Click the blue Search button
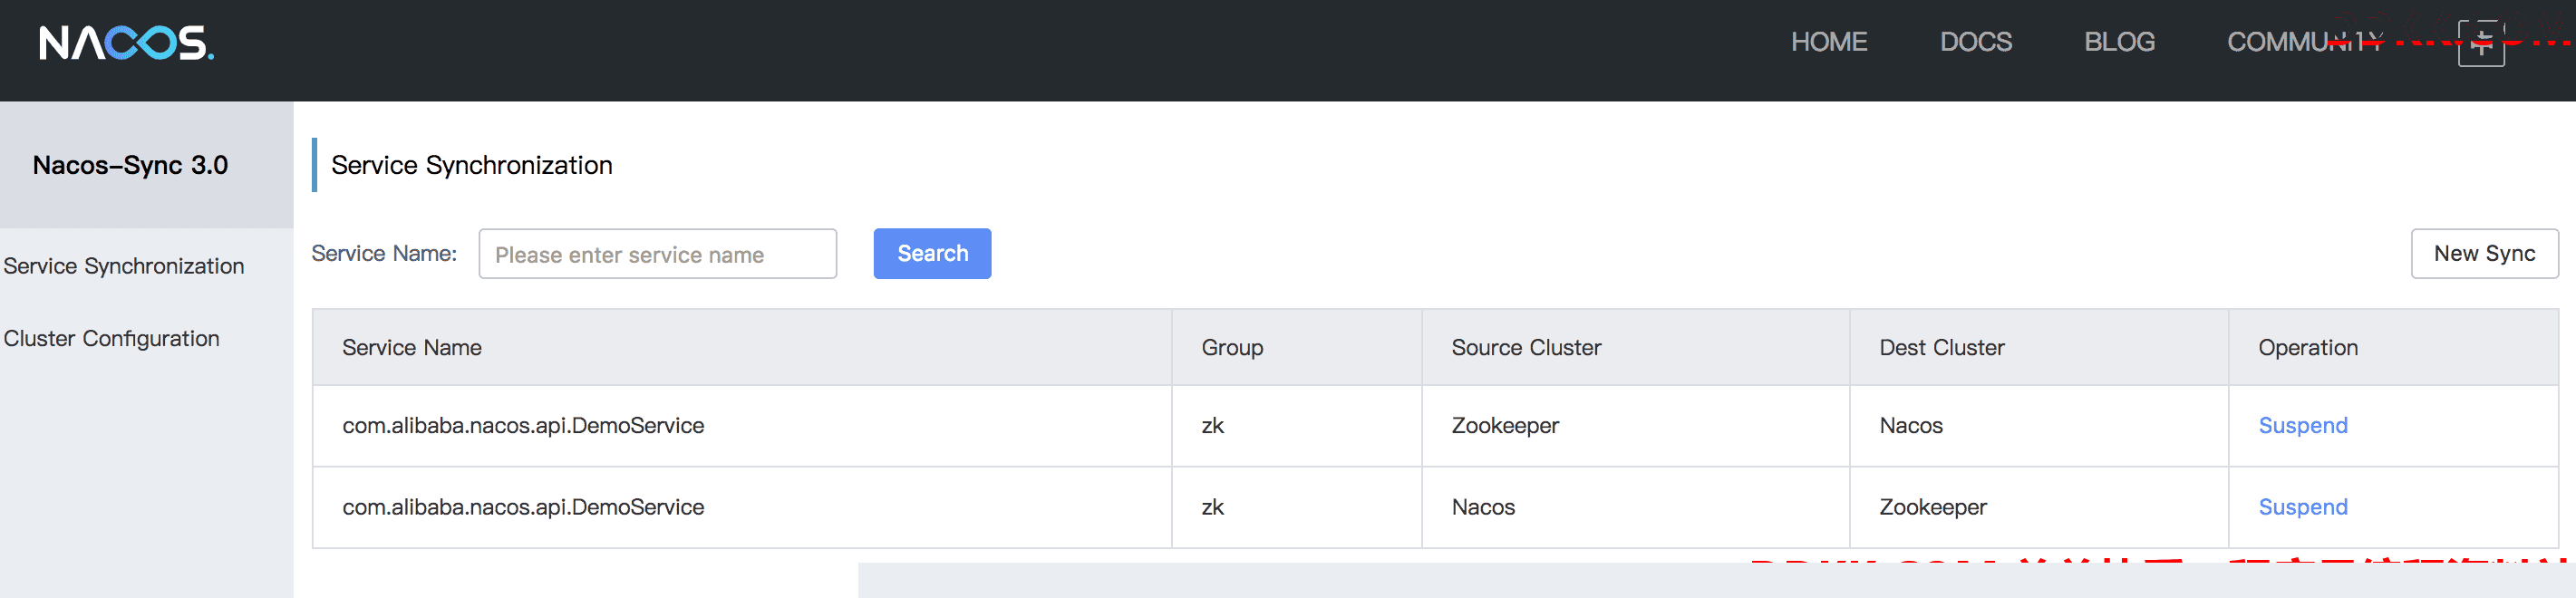This screenshot has width=2576, height=598. [932, 254]
